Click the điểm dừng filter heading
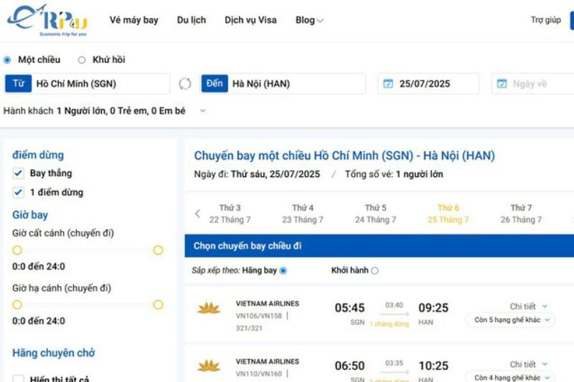Screen dimensions: 574x382 click(x=38, y=155)
